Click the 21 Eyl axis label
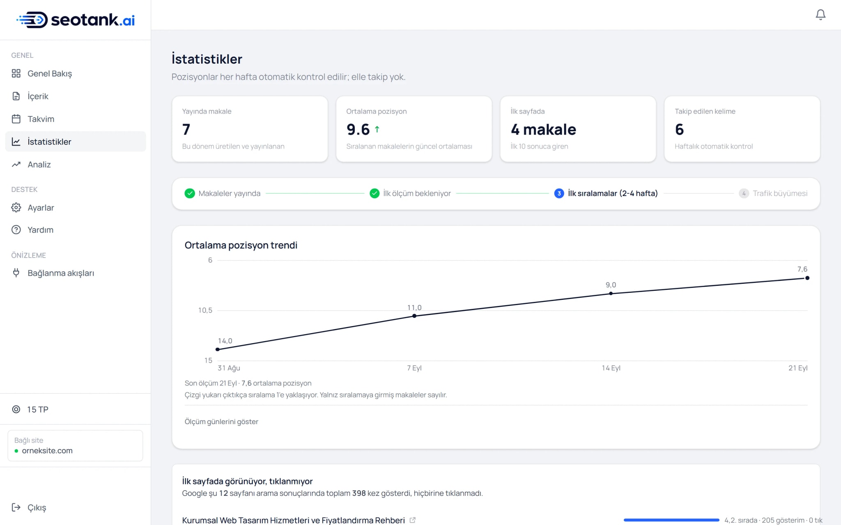This screenshot has width=841, height=525. click(x=798, y=368)
